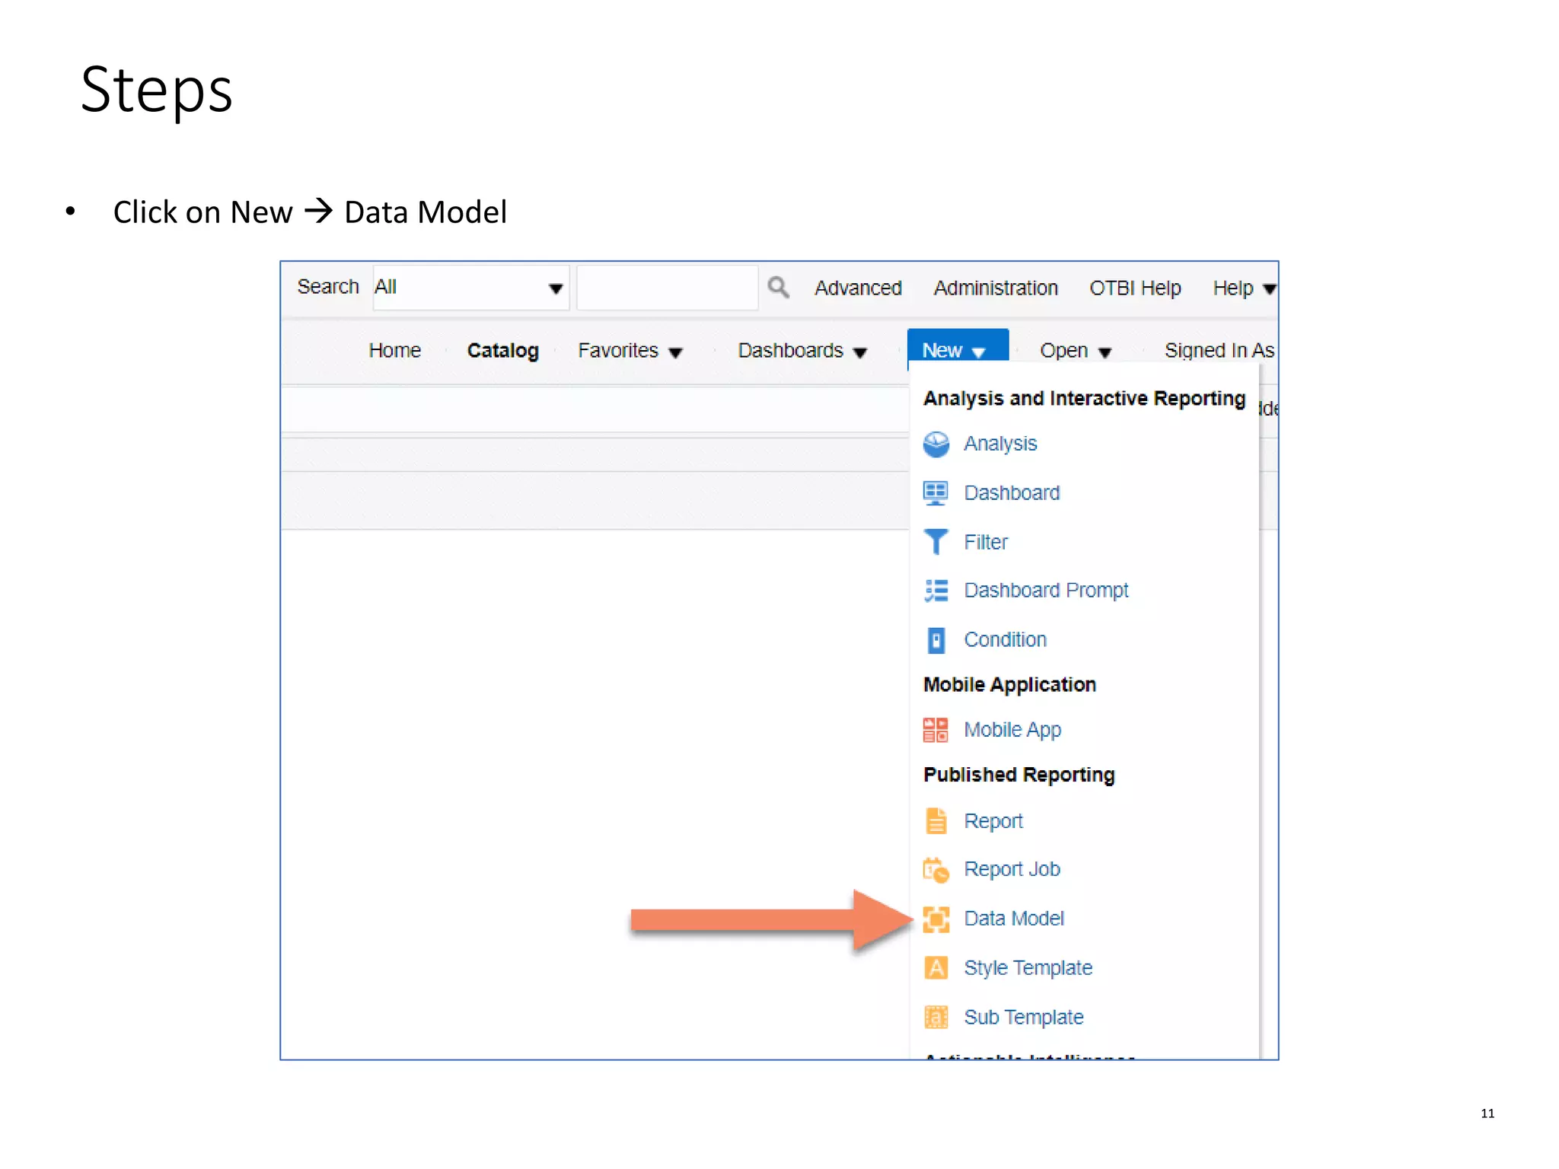Go to Home link
This screenshot has width=1559, height=1169.
pyautogui.click(x=394, y=350)
